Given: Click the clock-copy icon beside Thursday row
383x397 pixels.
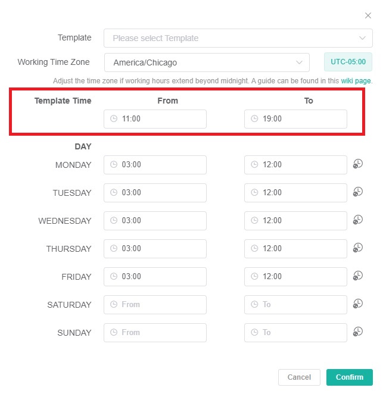Looking at the screenshot, I should (x=358, y=248).
